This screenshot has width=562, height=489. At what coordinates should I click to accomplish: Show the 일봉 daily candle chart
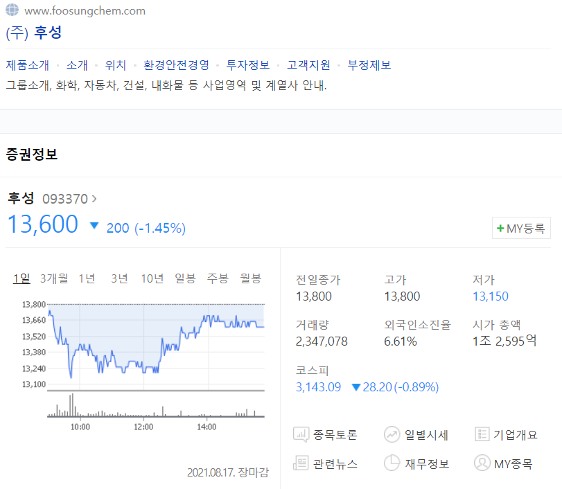click(x=185, y=278)
